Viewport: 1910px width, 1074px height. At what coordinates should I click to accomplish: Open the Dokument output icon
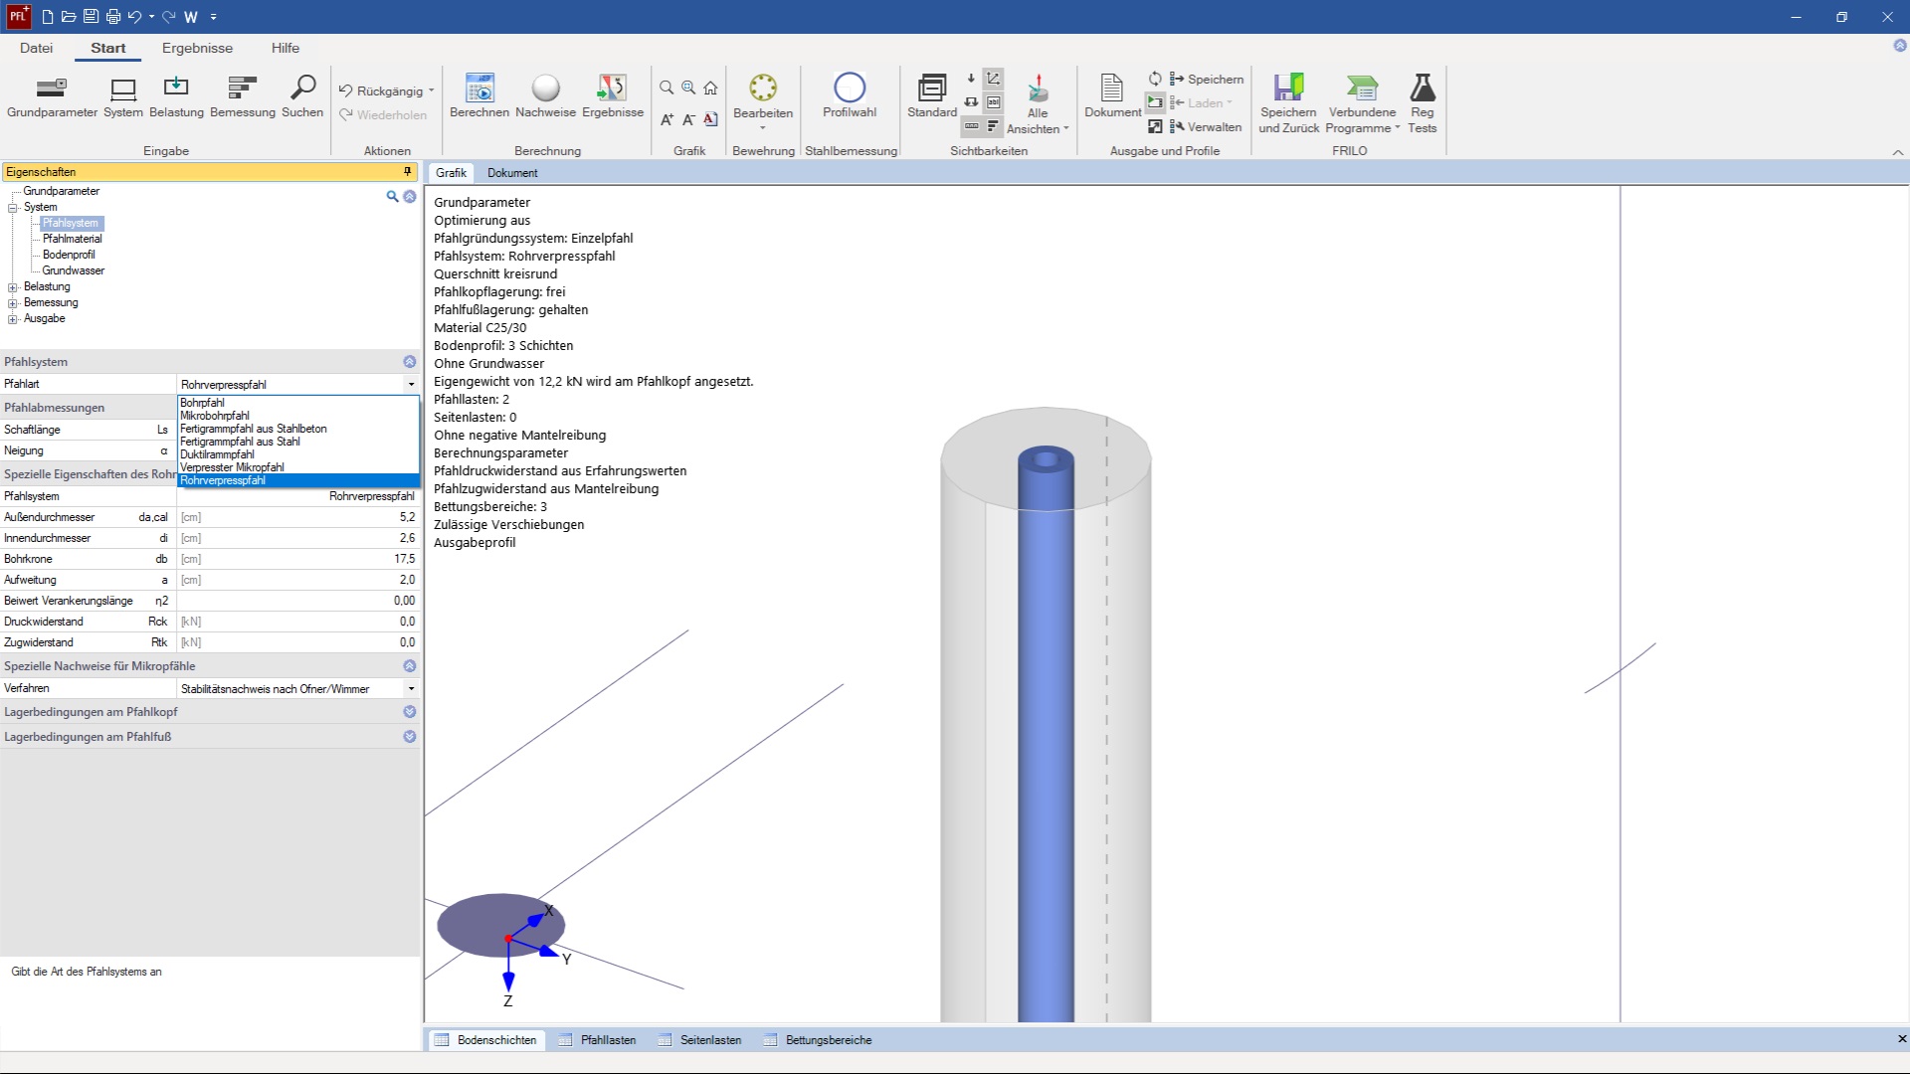click(1111, 96)
